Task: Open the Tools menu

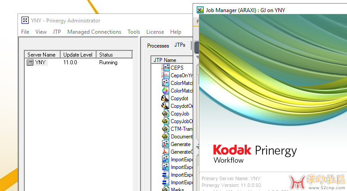Action: pos(134,32)
